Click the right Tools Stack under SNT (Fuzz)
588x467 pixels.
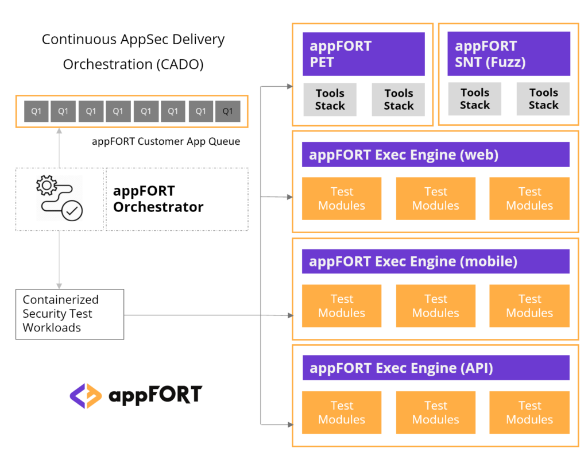point(543,99)
